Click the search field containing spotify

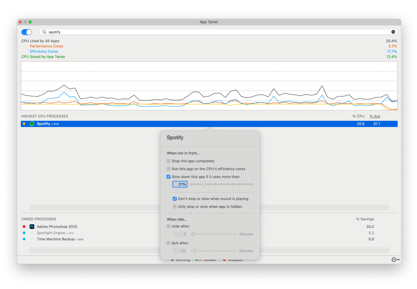(218, 32)
